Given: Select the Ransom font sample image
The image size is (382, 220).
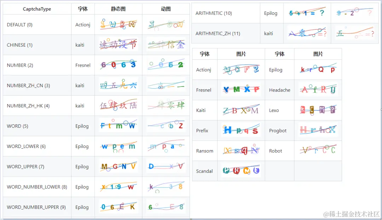Looking at the screenshot, I should [241, 150].
